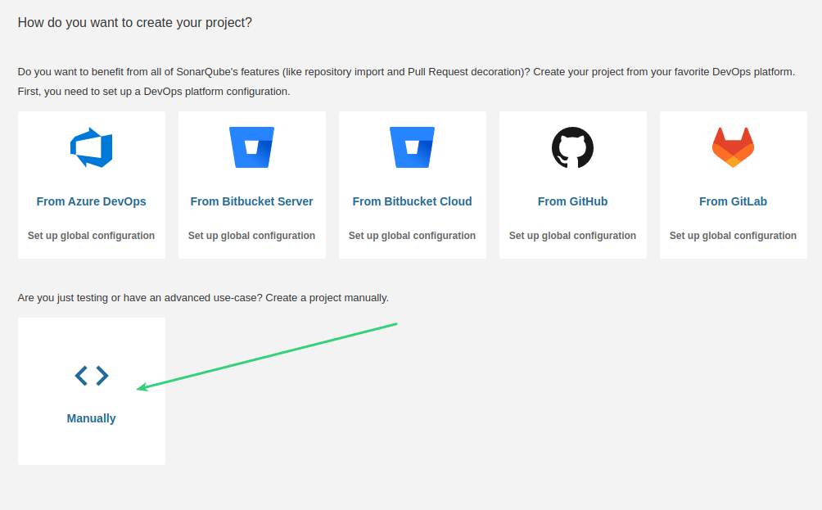The image size is (822, 510).
Task: Click the heading How do you want to create your project?
Action: point(135,23)
